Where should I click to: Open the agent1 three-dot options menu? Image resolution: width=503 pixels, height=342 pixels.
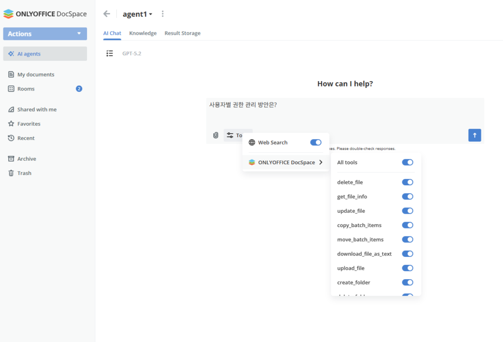(163, 14)
